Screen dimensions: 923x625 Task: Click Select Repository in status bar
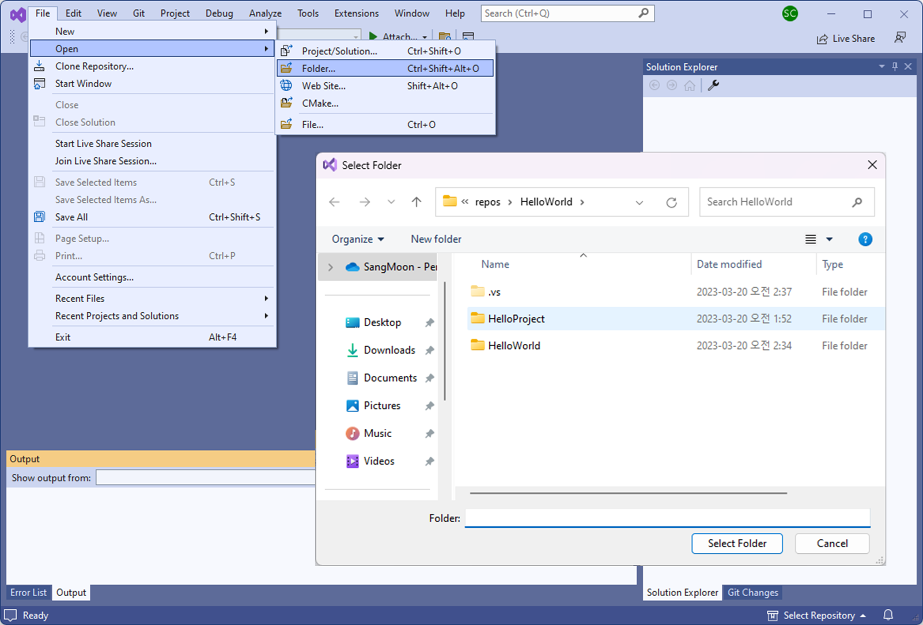(816, 615)
